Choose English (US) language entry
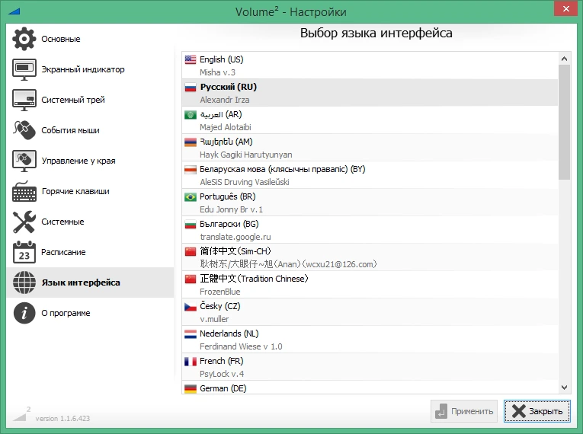This screenshot has width=583, height=434. 370,65
